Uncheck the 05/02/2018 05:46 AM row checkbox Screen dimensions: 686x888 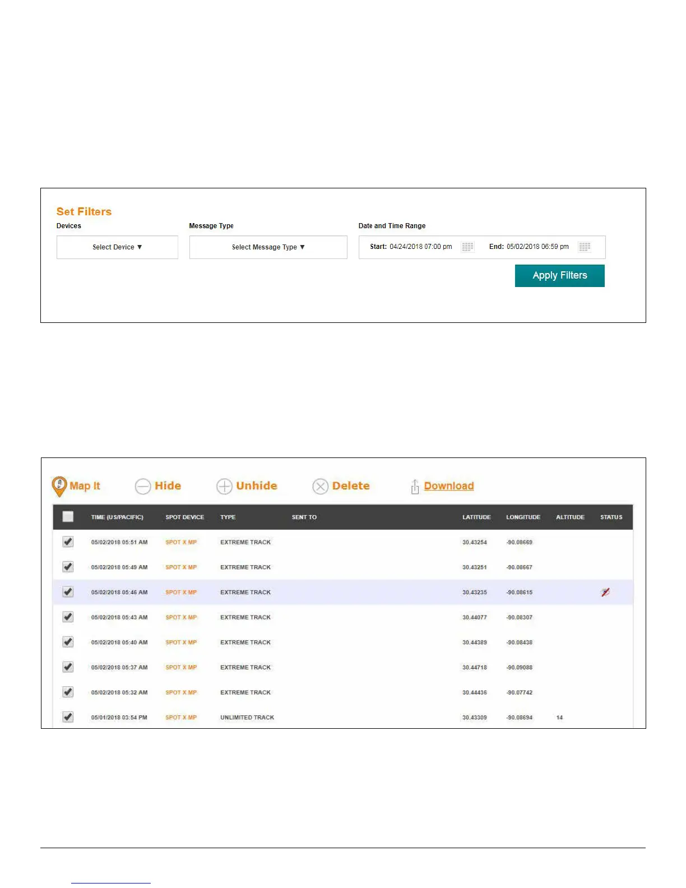[68, 591]
